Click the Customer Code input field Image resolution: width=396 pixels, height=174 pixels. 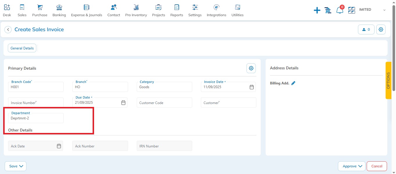[164, 103]
